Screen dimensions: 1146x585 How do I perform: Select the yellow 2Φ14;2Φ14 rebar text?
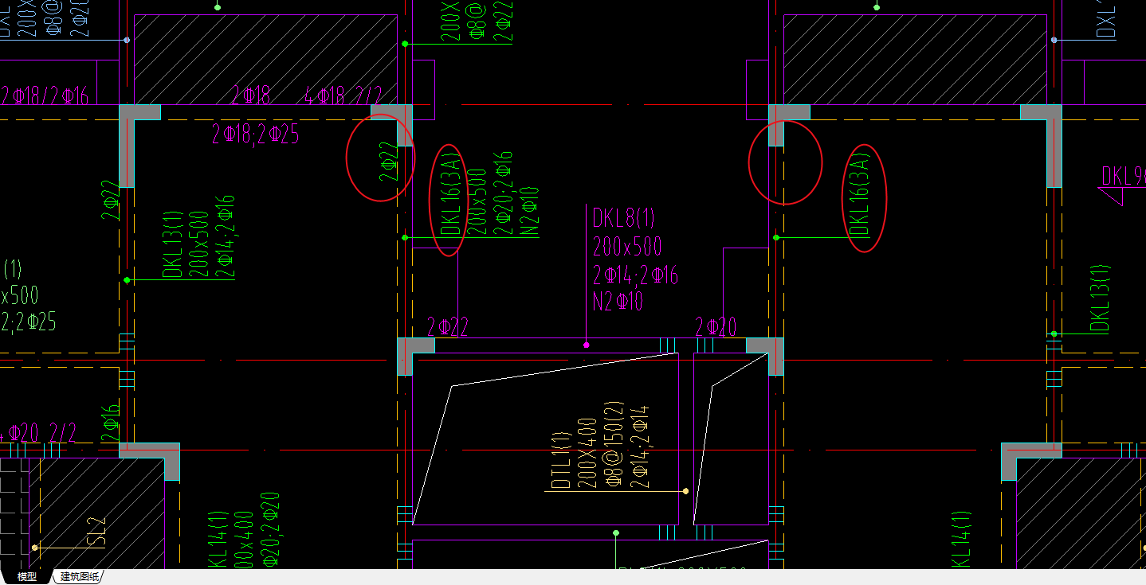[639, 446]
